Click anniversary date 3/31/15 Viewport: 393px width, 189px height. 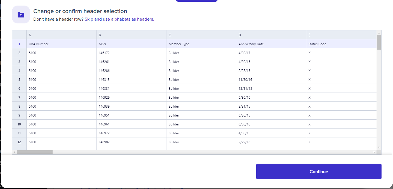(271, 106)
